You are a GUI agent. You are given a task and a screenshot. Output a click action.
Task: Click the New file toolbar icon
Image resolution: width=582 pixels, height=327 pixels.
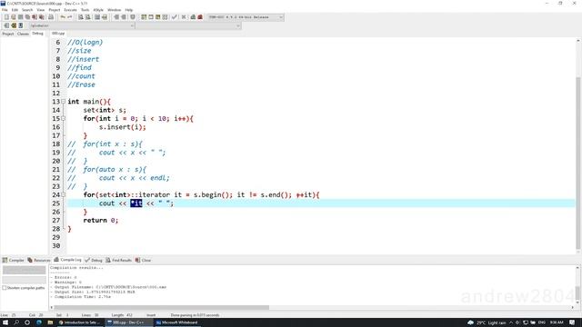(6, 17)
